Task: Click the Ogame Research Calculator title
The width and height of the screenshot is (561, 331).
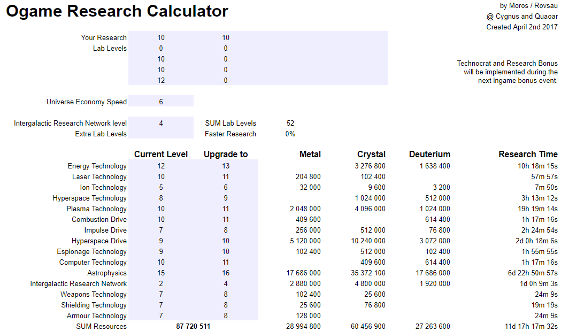Action: point(117,11)
